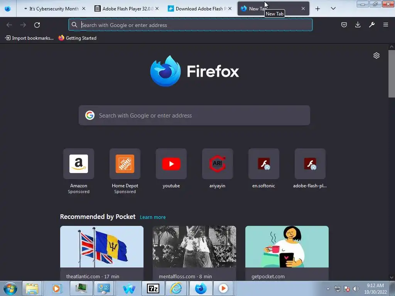The width and height of the screenshot is (395, 296).
Task: Click the scrollbar down arrow
Action: [x=392, y=277]
